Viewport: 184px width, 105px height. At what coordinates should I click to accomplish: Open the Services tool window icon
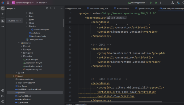[3, 90]
